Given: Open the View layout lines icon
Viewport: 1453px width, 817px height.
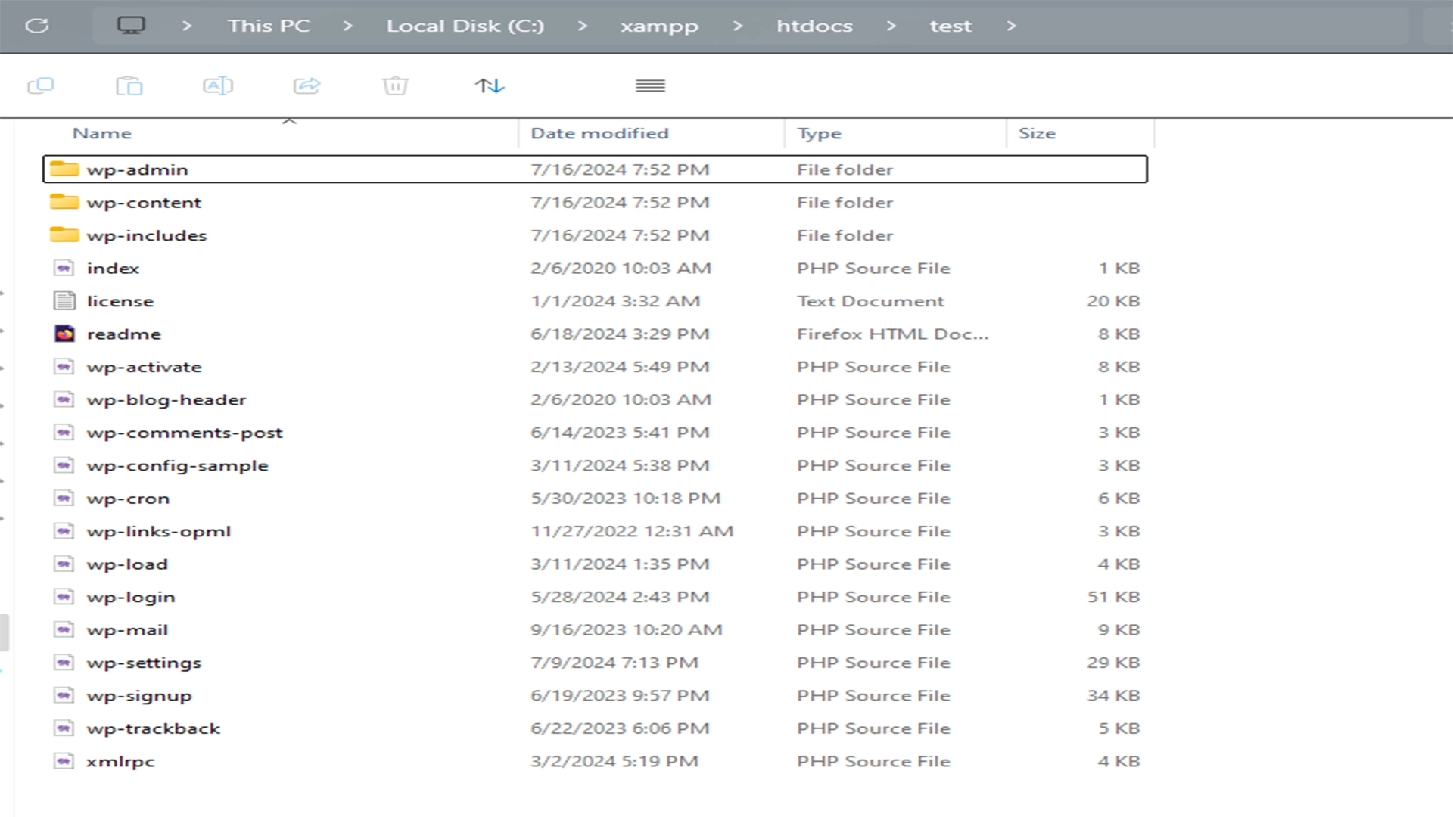Looking at the screenshot, I should [650, 85].
